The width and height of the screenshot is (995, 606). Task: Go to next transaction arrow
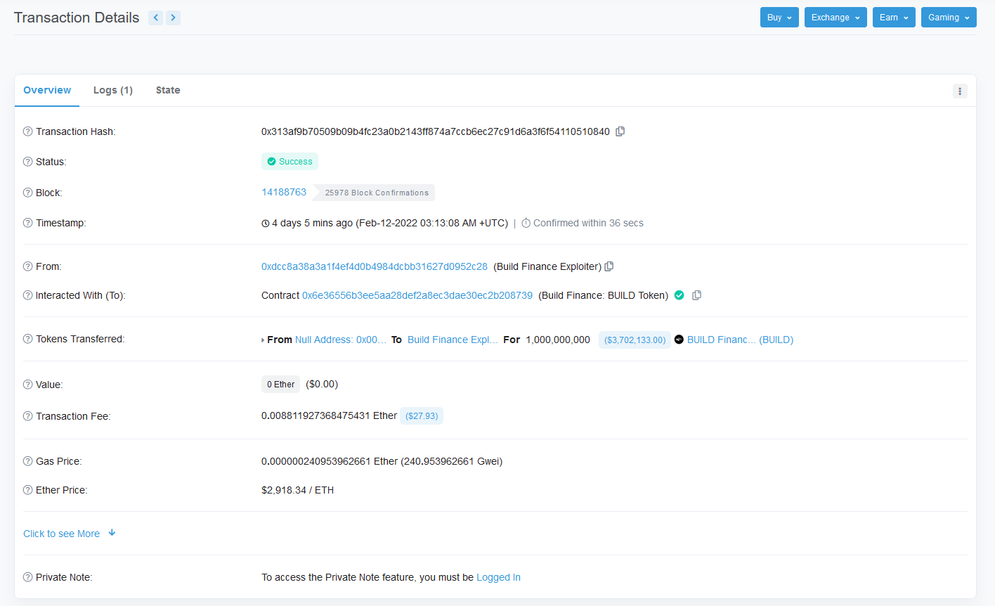[x=173, y=18]
